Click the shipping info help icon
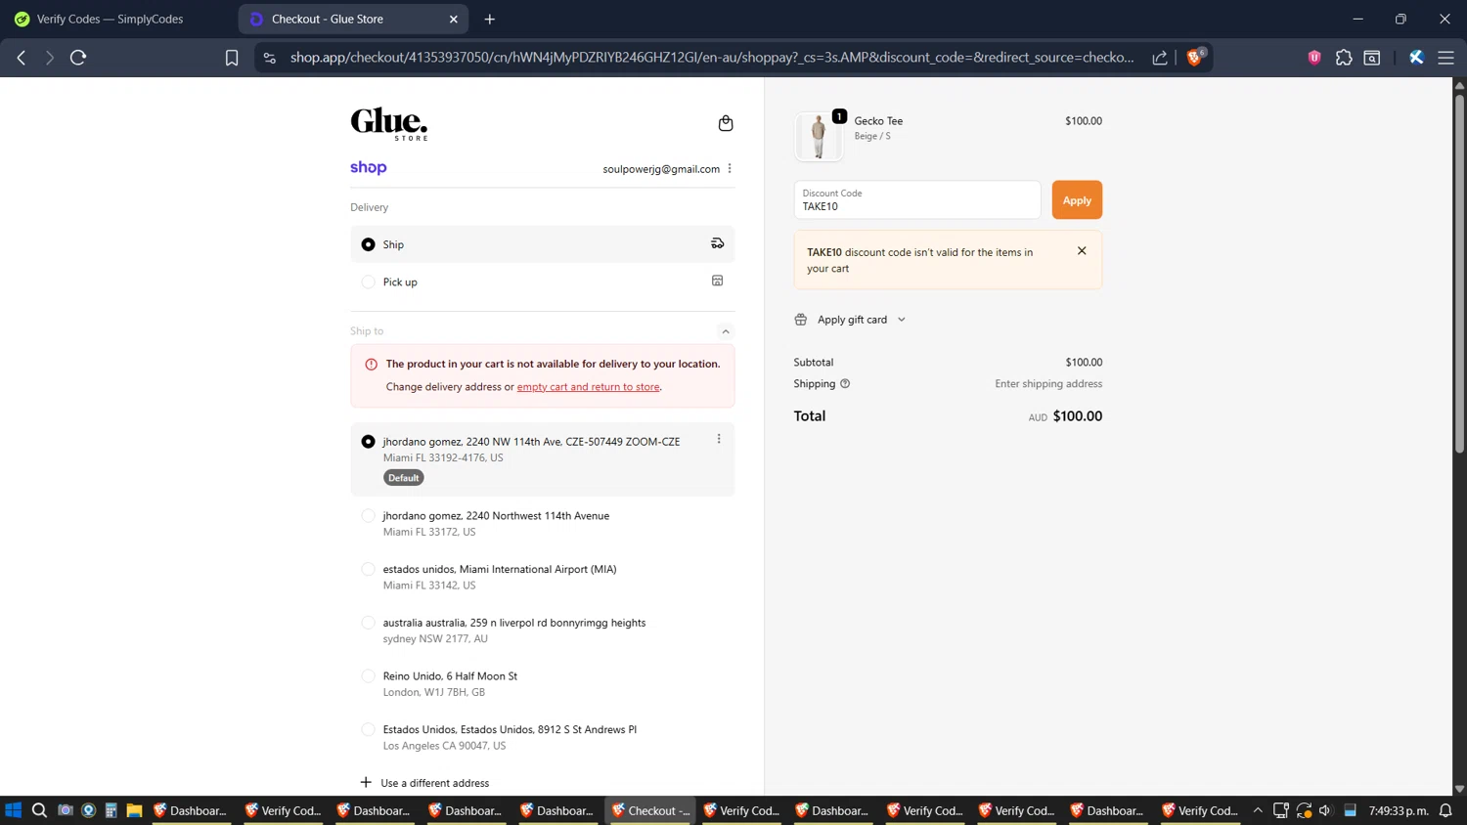This screenshot has width=1467, height=825. (845, 383)
